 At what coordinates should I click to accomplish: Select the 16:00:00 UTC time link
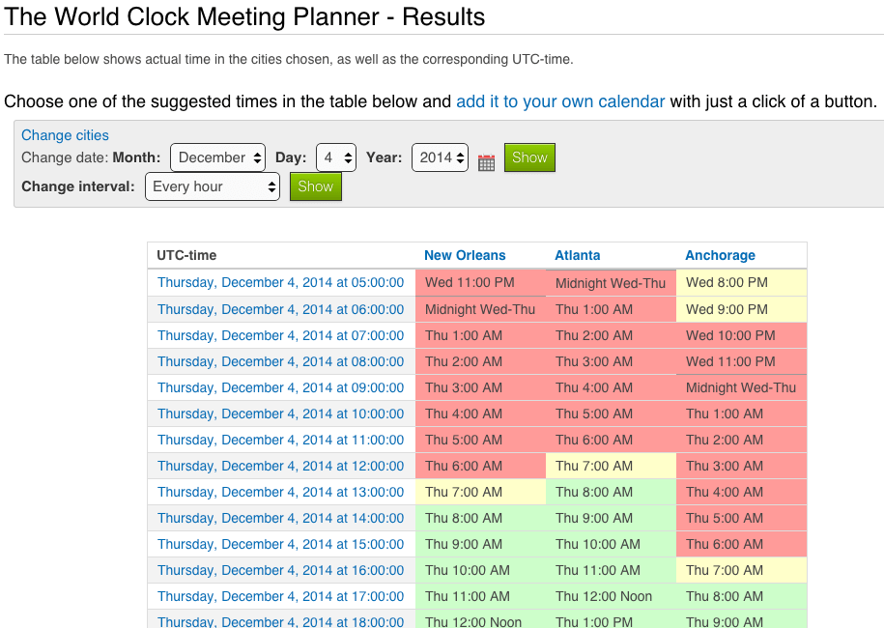tap(281, 570)
